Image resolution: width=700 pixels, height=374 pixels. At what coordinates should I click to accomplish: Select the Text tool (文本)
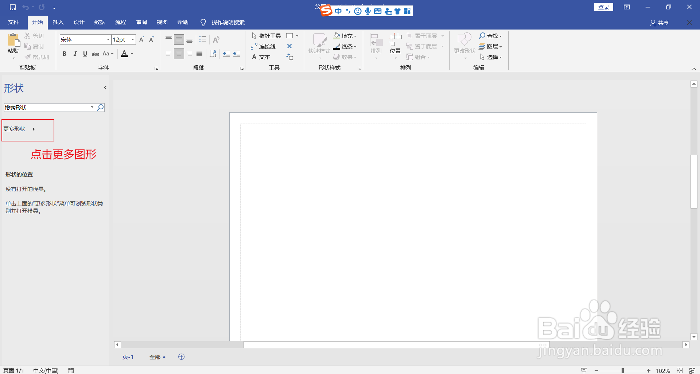[x=261, y=57]
